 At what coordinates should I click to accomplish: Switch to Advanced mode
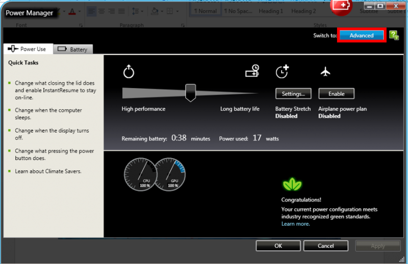[x=362, y=35]
